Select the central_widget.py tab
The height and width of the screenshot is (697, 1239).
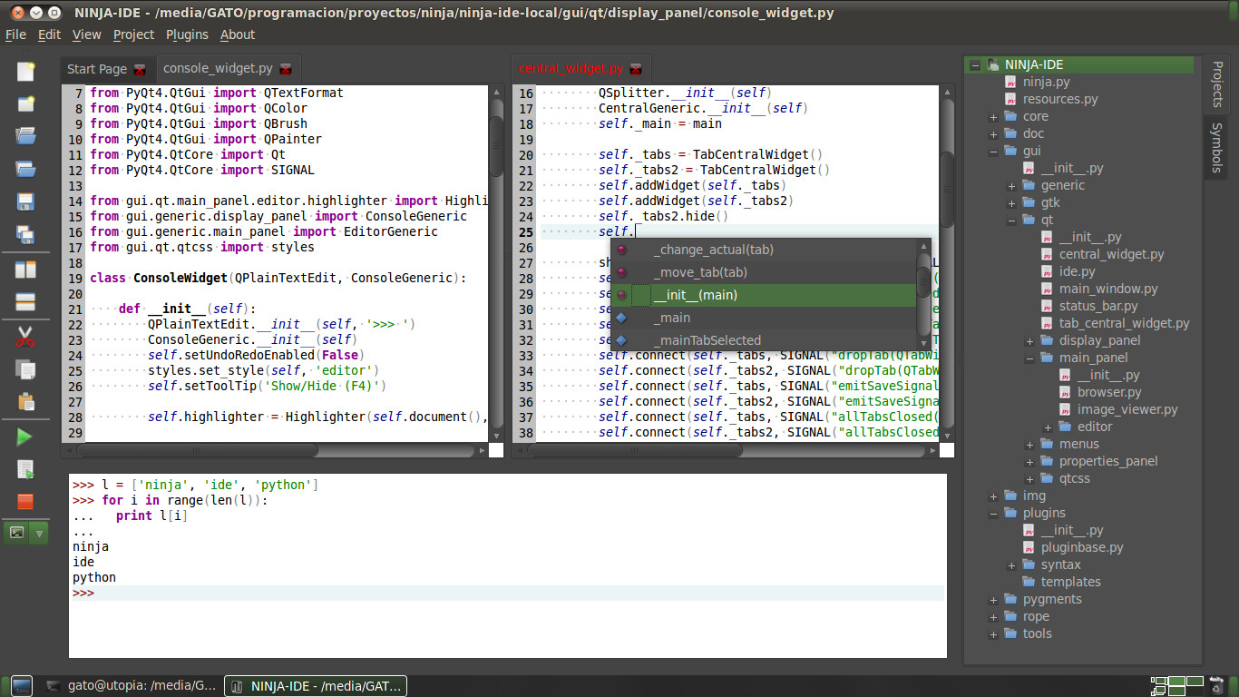571,68
